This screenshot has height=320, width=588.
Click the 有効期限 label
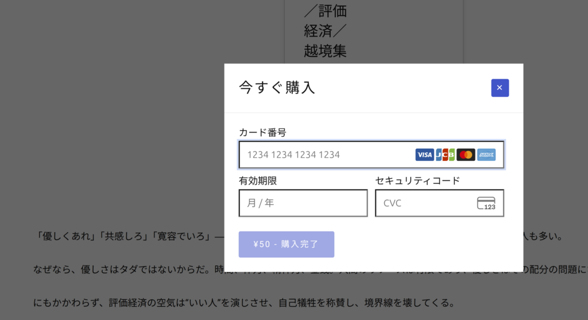pos(258,180)
